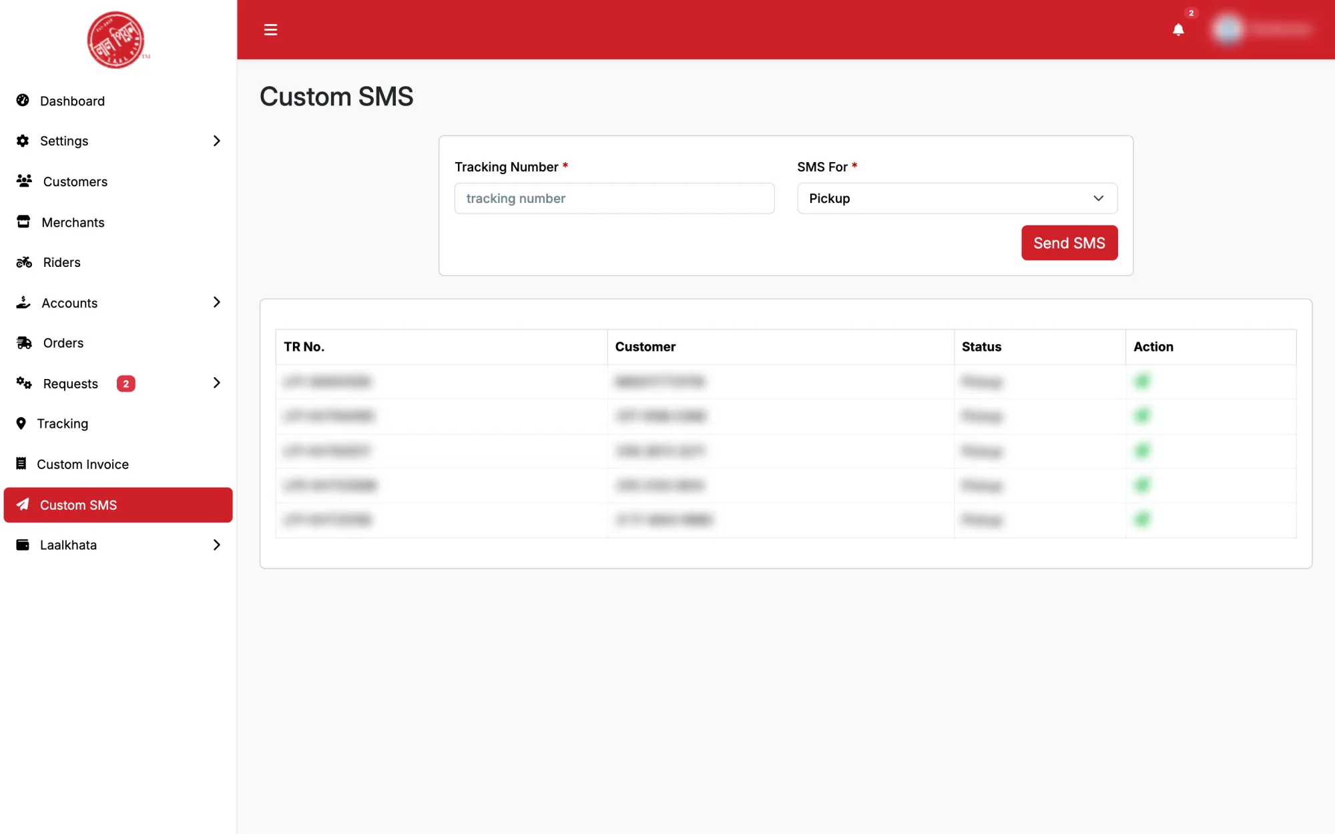1335x834 pixels.
Task: Click the Requests badge showing 2
Action: point(125,384)
